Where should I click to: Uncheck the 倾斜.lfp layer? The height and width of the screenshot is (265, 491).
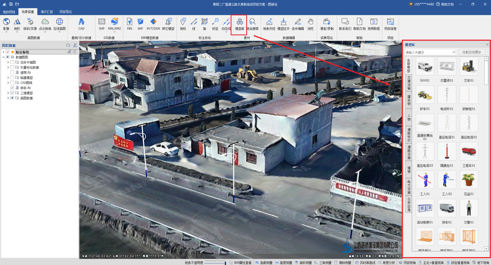click(x=12, y=88)
